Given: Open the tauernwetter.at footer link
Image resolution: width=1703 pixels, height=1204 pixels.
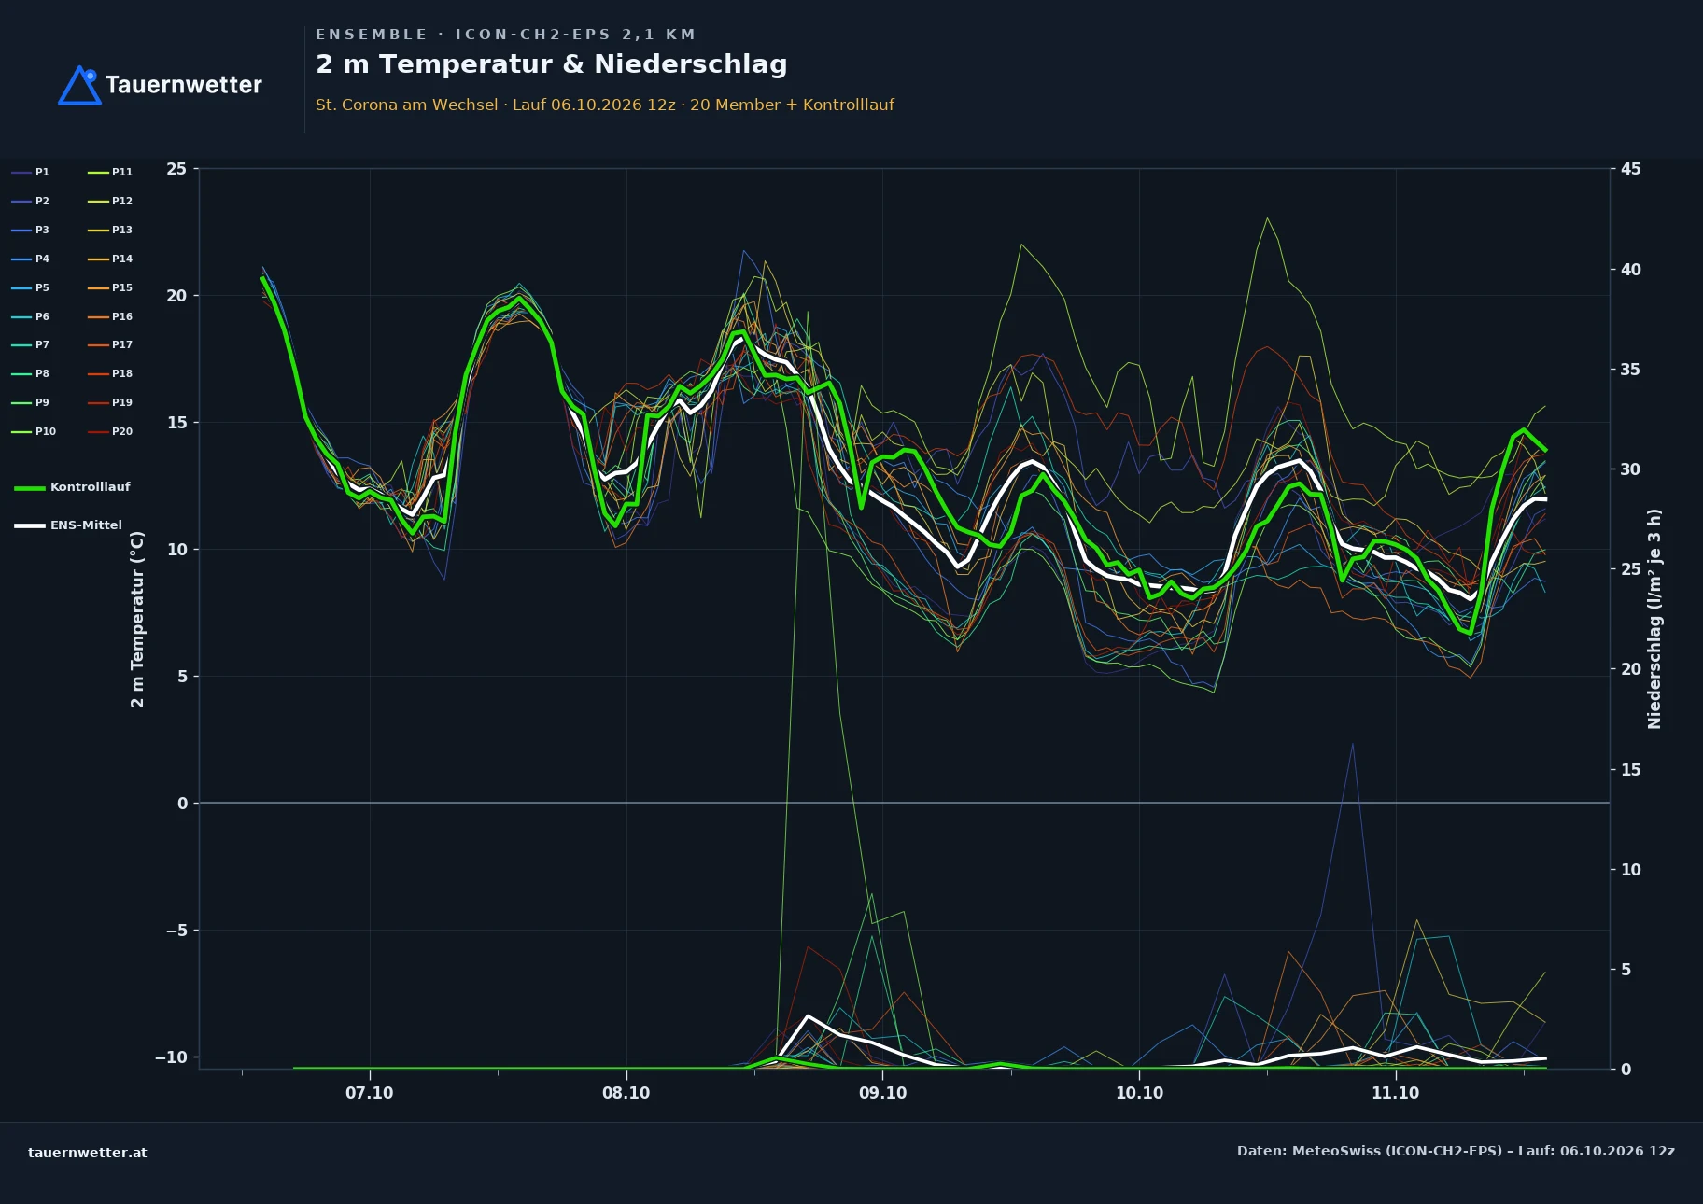Looking at the screenshot, I should [88, 1153].
